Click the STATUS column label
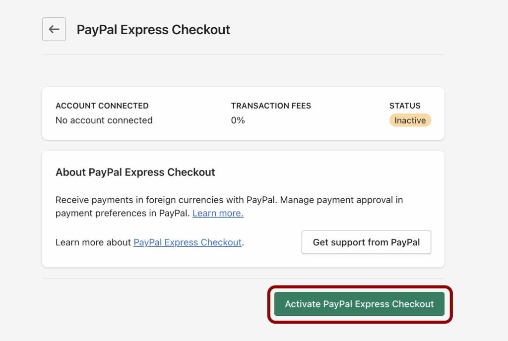 (x=405, y=106)
